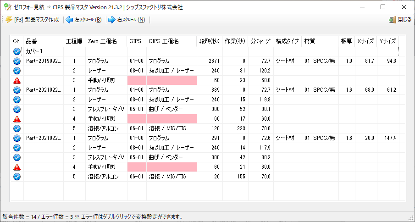The height and width of the screenshot is (222, 415).
Task: Click the warning icon for the 23-second 手動バリ取り row
Action: pyautogui.click(x=17, y=80)
